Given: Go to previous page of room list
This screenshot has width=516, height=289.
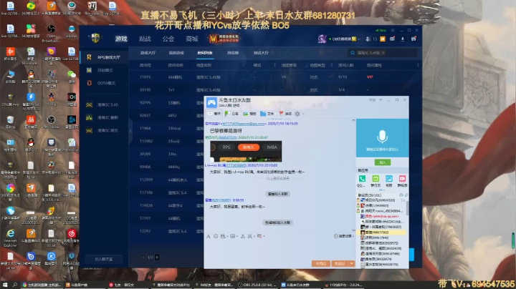Looking at the screenshot, I should (143, 257).
